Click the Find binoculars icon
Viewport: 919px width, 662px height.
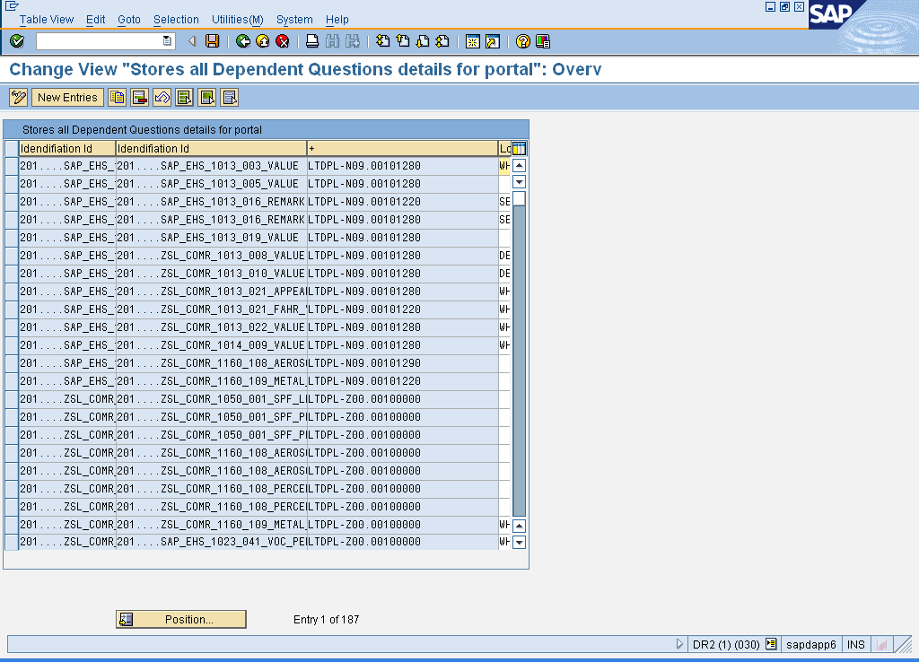pyautogui.click(x=332, y=41)
